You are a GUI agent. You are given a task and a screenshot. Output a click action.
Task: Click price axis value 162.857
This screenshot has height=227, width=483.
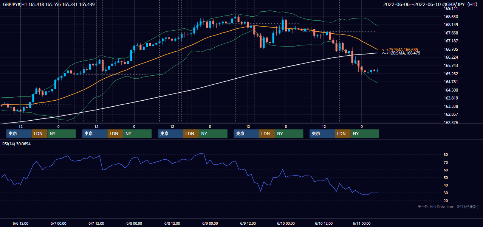coord(451,114)
